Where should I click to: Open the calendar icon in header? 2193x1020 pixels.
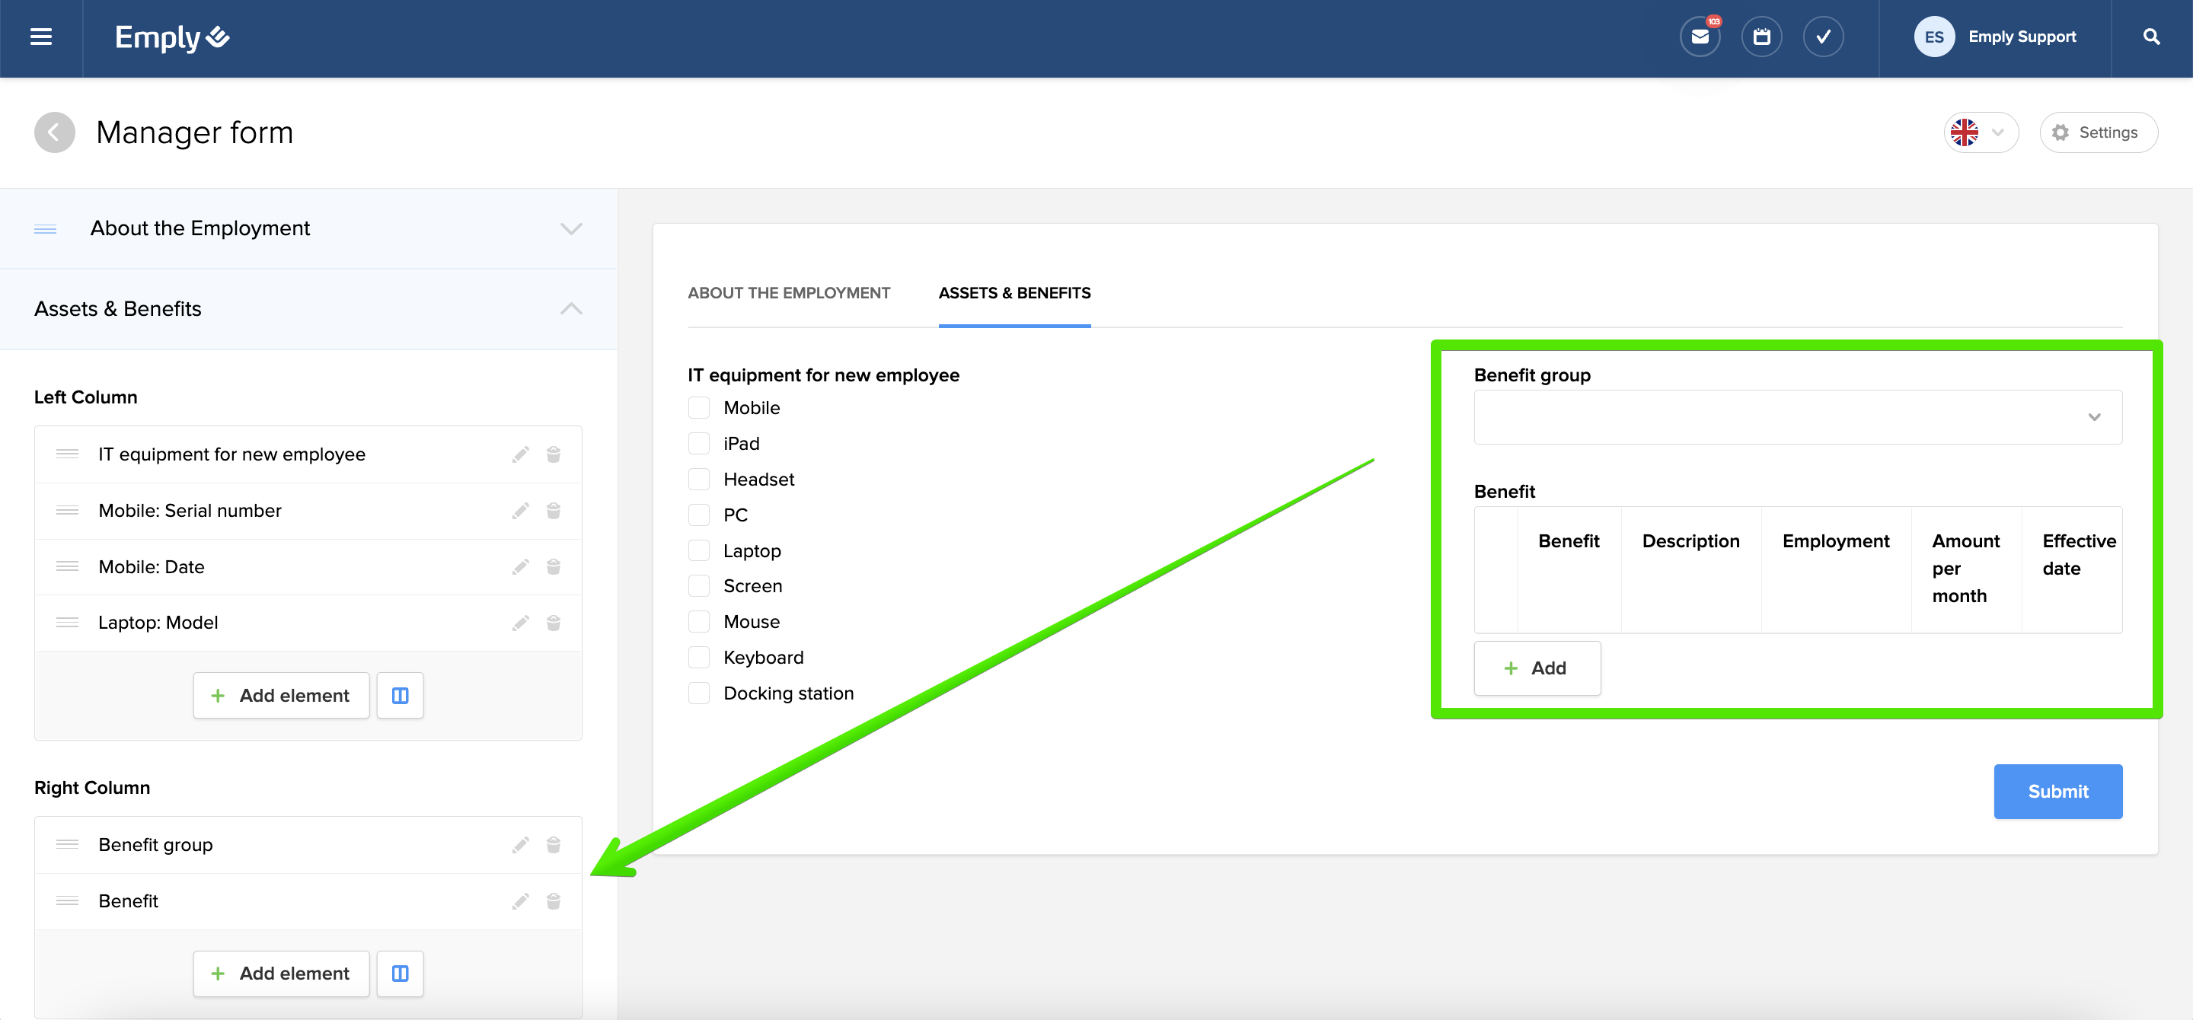pos(1761,37)
